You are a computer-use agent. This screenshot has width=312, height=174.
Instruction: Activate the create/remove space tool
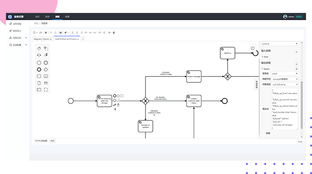coord(39,55)
